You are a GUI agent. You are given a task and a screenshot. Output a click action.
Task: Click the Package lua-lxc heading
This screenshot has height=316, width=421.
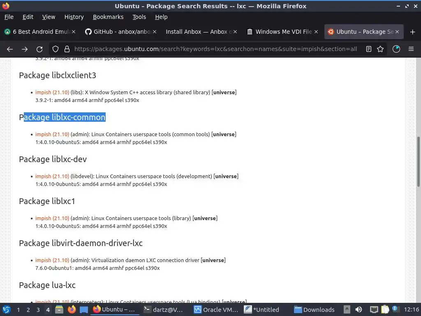coord(47,285)
